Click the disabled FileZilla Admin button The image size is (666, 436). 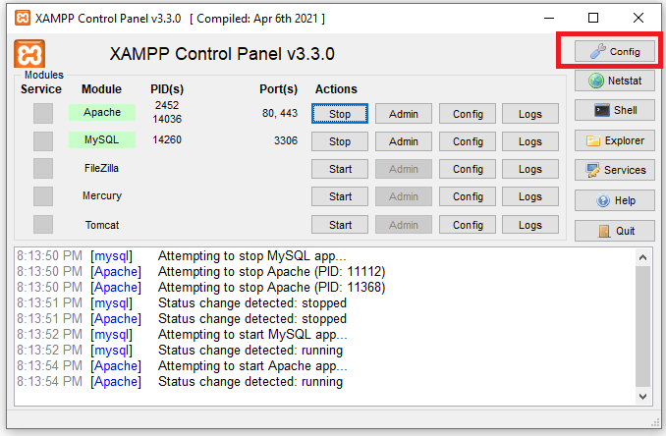[x=404, y=169]
